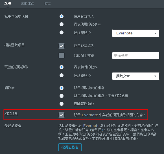Select 最後使用的記事本 radio option
This screenshot has height=154, width=164.
[62, 24]
